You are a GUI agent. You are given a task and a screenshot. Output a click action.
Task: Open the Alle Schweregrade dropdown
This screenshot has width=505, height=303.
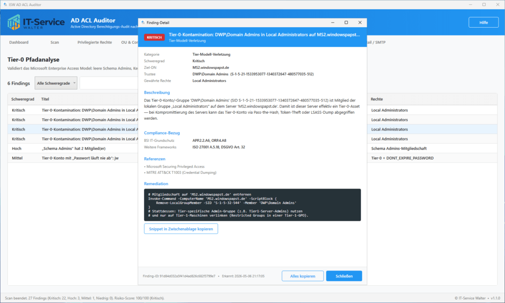tap(56, 83)
